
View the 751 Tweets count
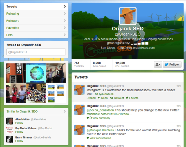pyautogui.click(x=79, y=64)
